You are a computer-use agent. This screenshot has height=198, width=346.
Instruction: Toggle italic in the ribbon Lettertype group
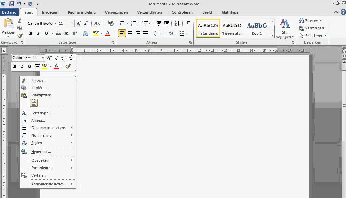click(38, 33)
